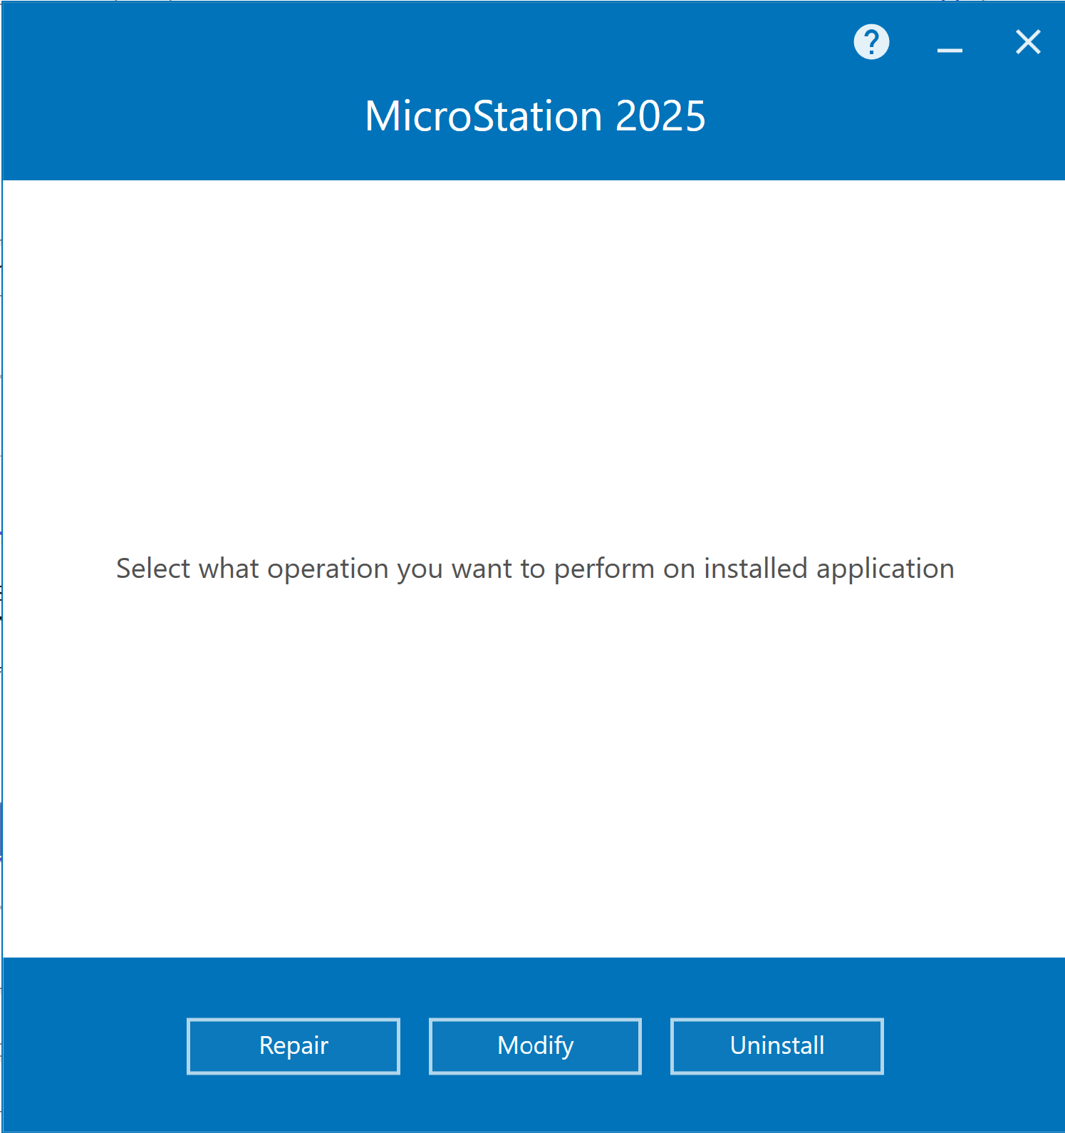Click the "Select what operation you want to perform" text
1065x1133 pixels.
pyautogui.click(x=385, y=569)
